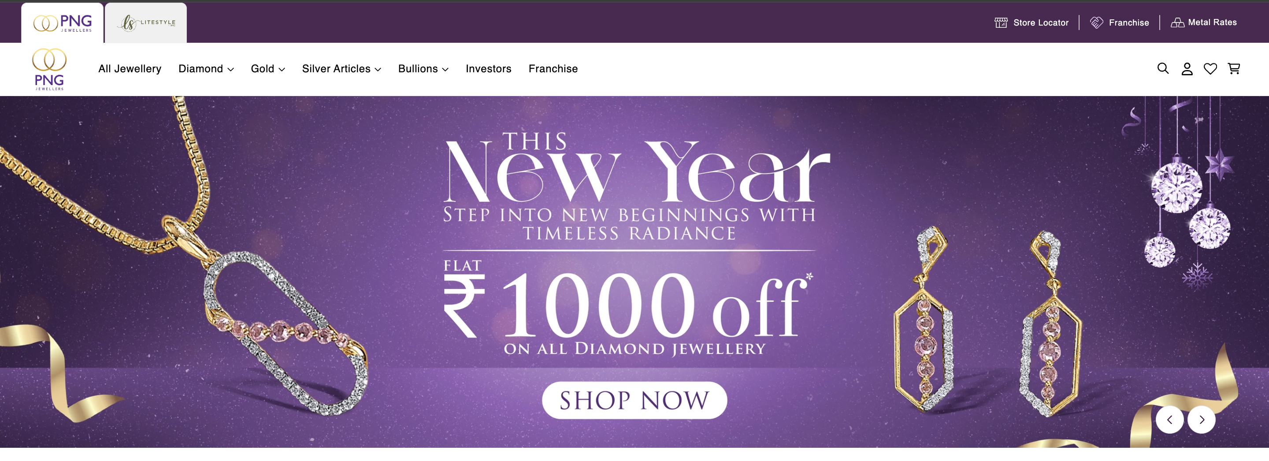
Task: Open the Investors page link
Action: click(488, 69)
